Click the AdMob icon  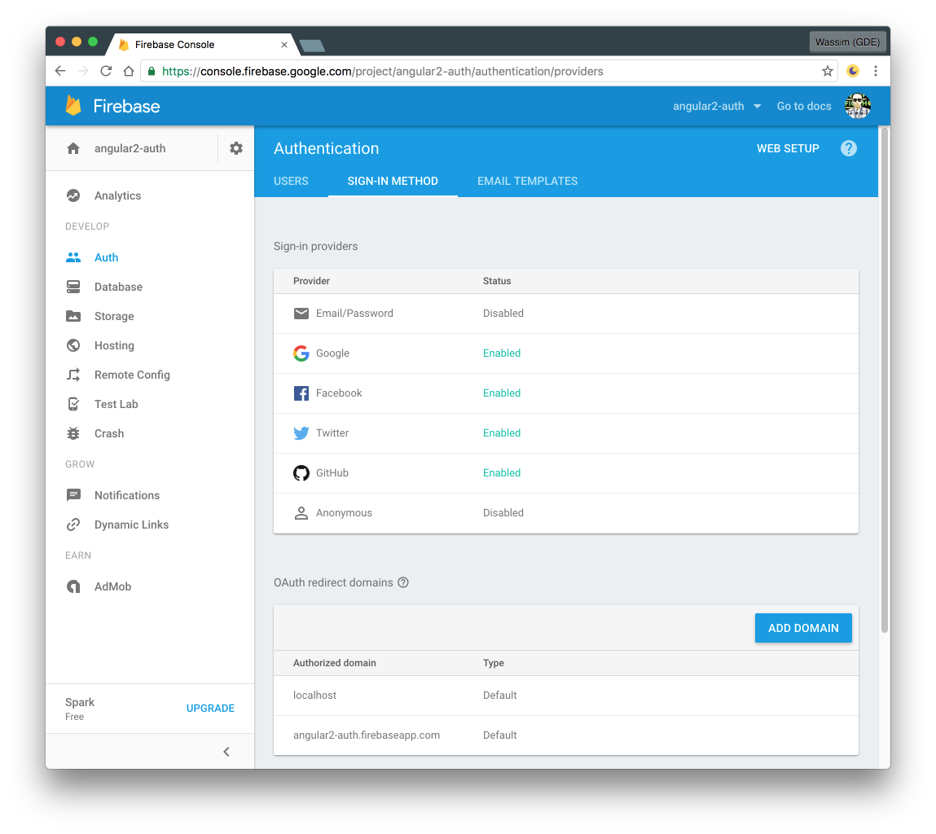[x=73, y=586]
